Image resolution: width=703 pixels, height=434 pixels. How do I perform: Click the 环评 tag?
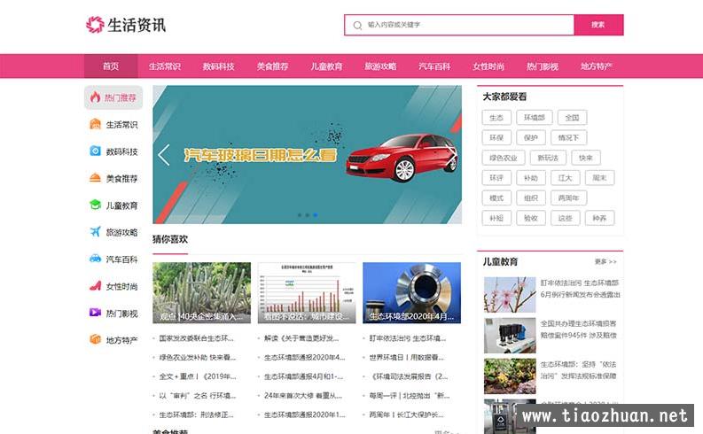[496, 178]
